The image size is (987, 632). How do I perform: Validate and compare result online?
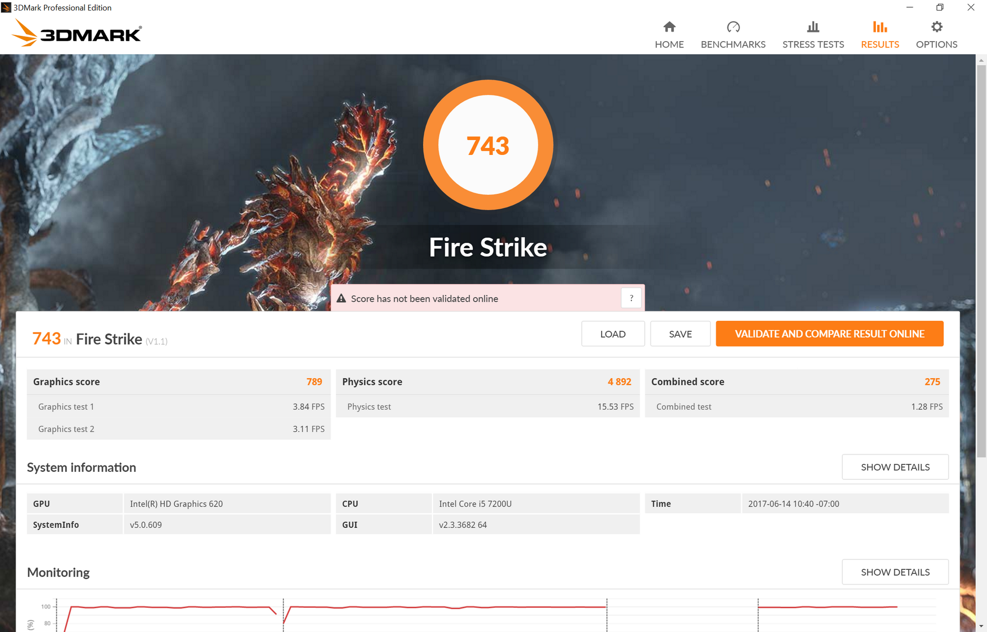pos(830,334)
